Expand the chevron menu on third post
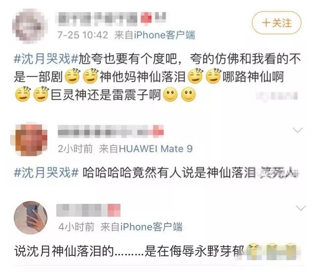The width and height of the screenshot is (314, 272). (x=301, y=208)
